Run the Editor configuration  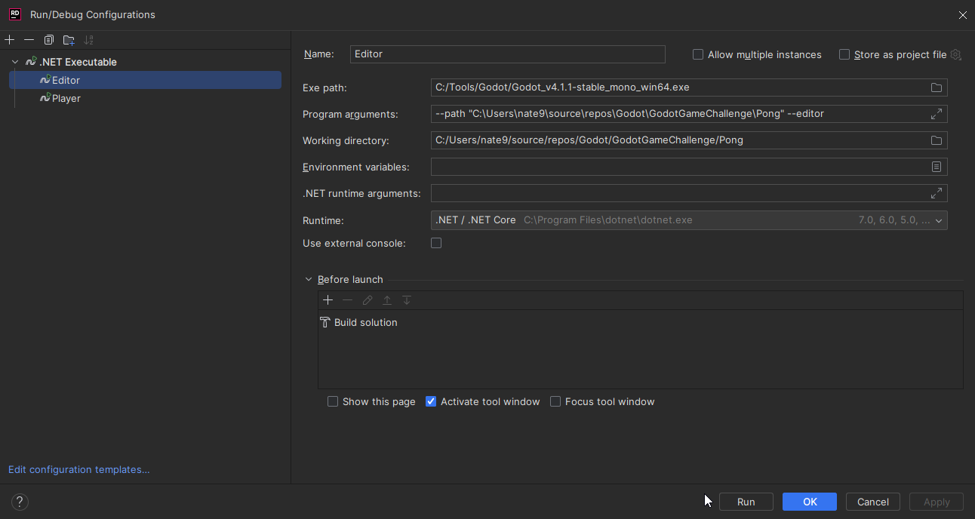(746, 501)
